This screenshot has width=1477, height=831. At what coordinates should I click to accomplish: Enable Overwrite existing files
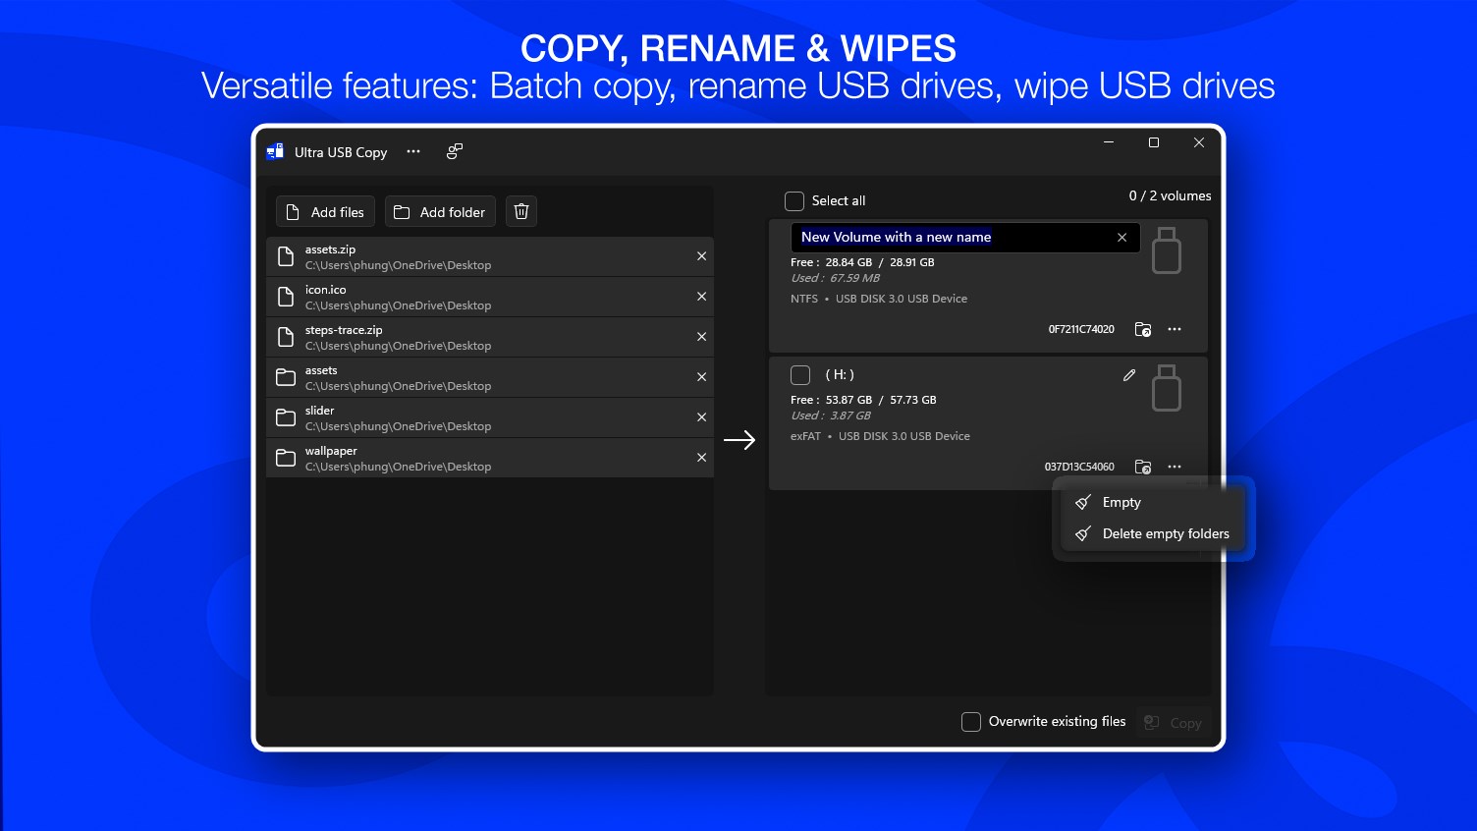pos(971,722)
